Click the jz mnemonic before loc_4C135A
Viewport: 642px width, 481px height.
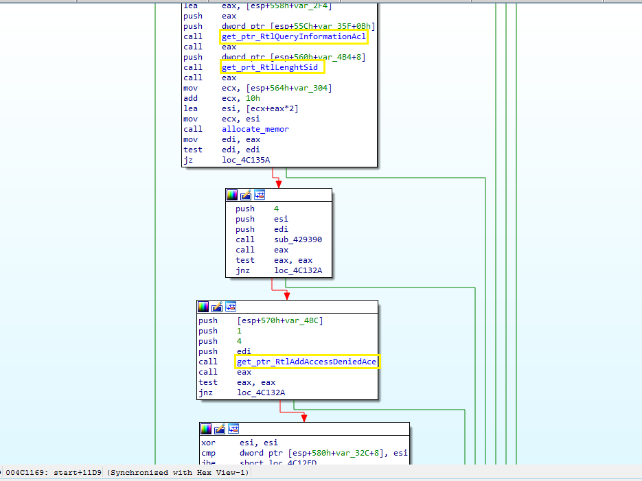point(188,160)
